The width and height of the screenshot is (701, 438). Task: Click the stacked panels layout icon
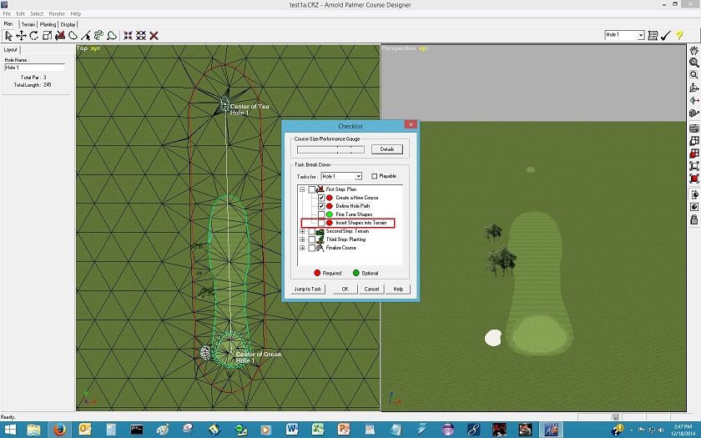[x=693, y=128]
